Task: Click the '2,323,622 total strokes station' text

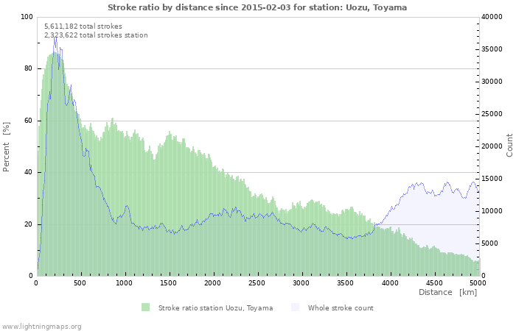Action: [x=96, y=35]
